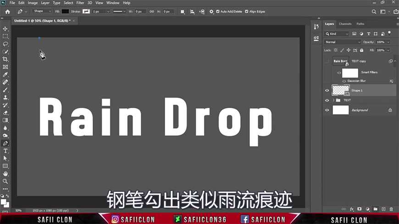The height and width of the screenshot is (224, 399).
Task: Select the Quick Selection tool
Action: click(x=5, y=52)
